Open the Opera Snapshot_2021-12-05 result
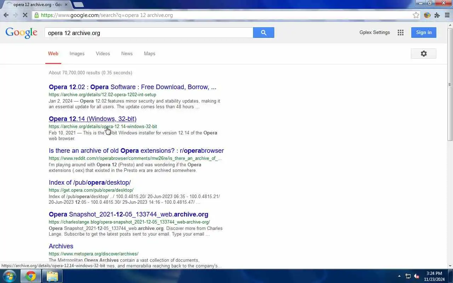 128,214
